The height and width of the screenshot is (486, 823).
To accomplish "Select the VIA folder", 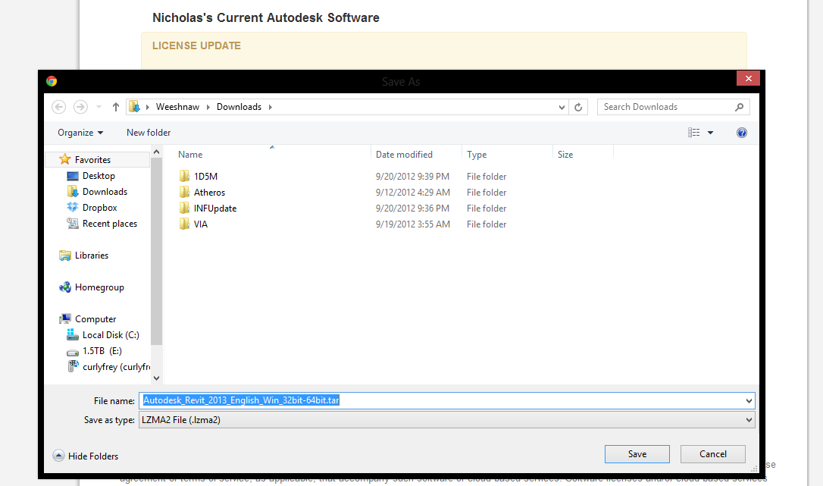I will click(x=201, y=224).
